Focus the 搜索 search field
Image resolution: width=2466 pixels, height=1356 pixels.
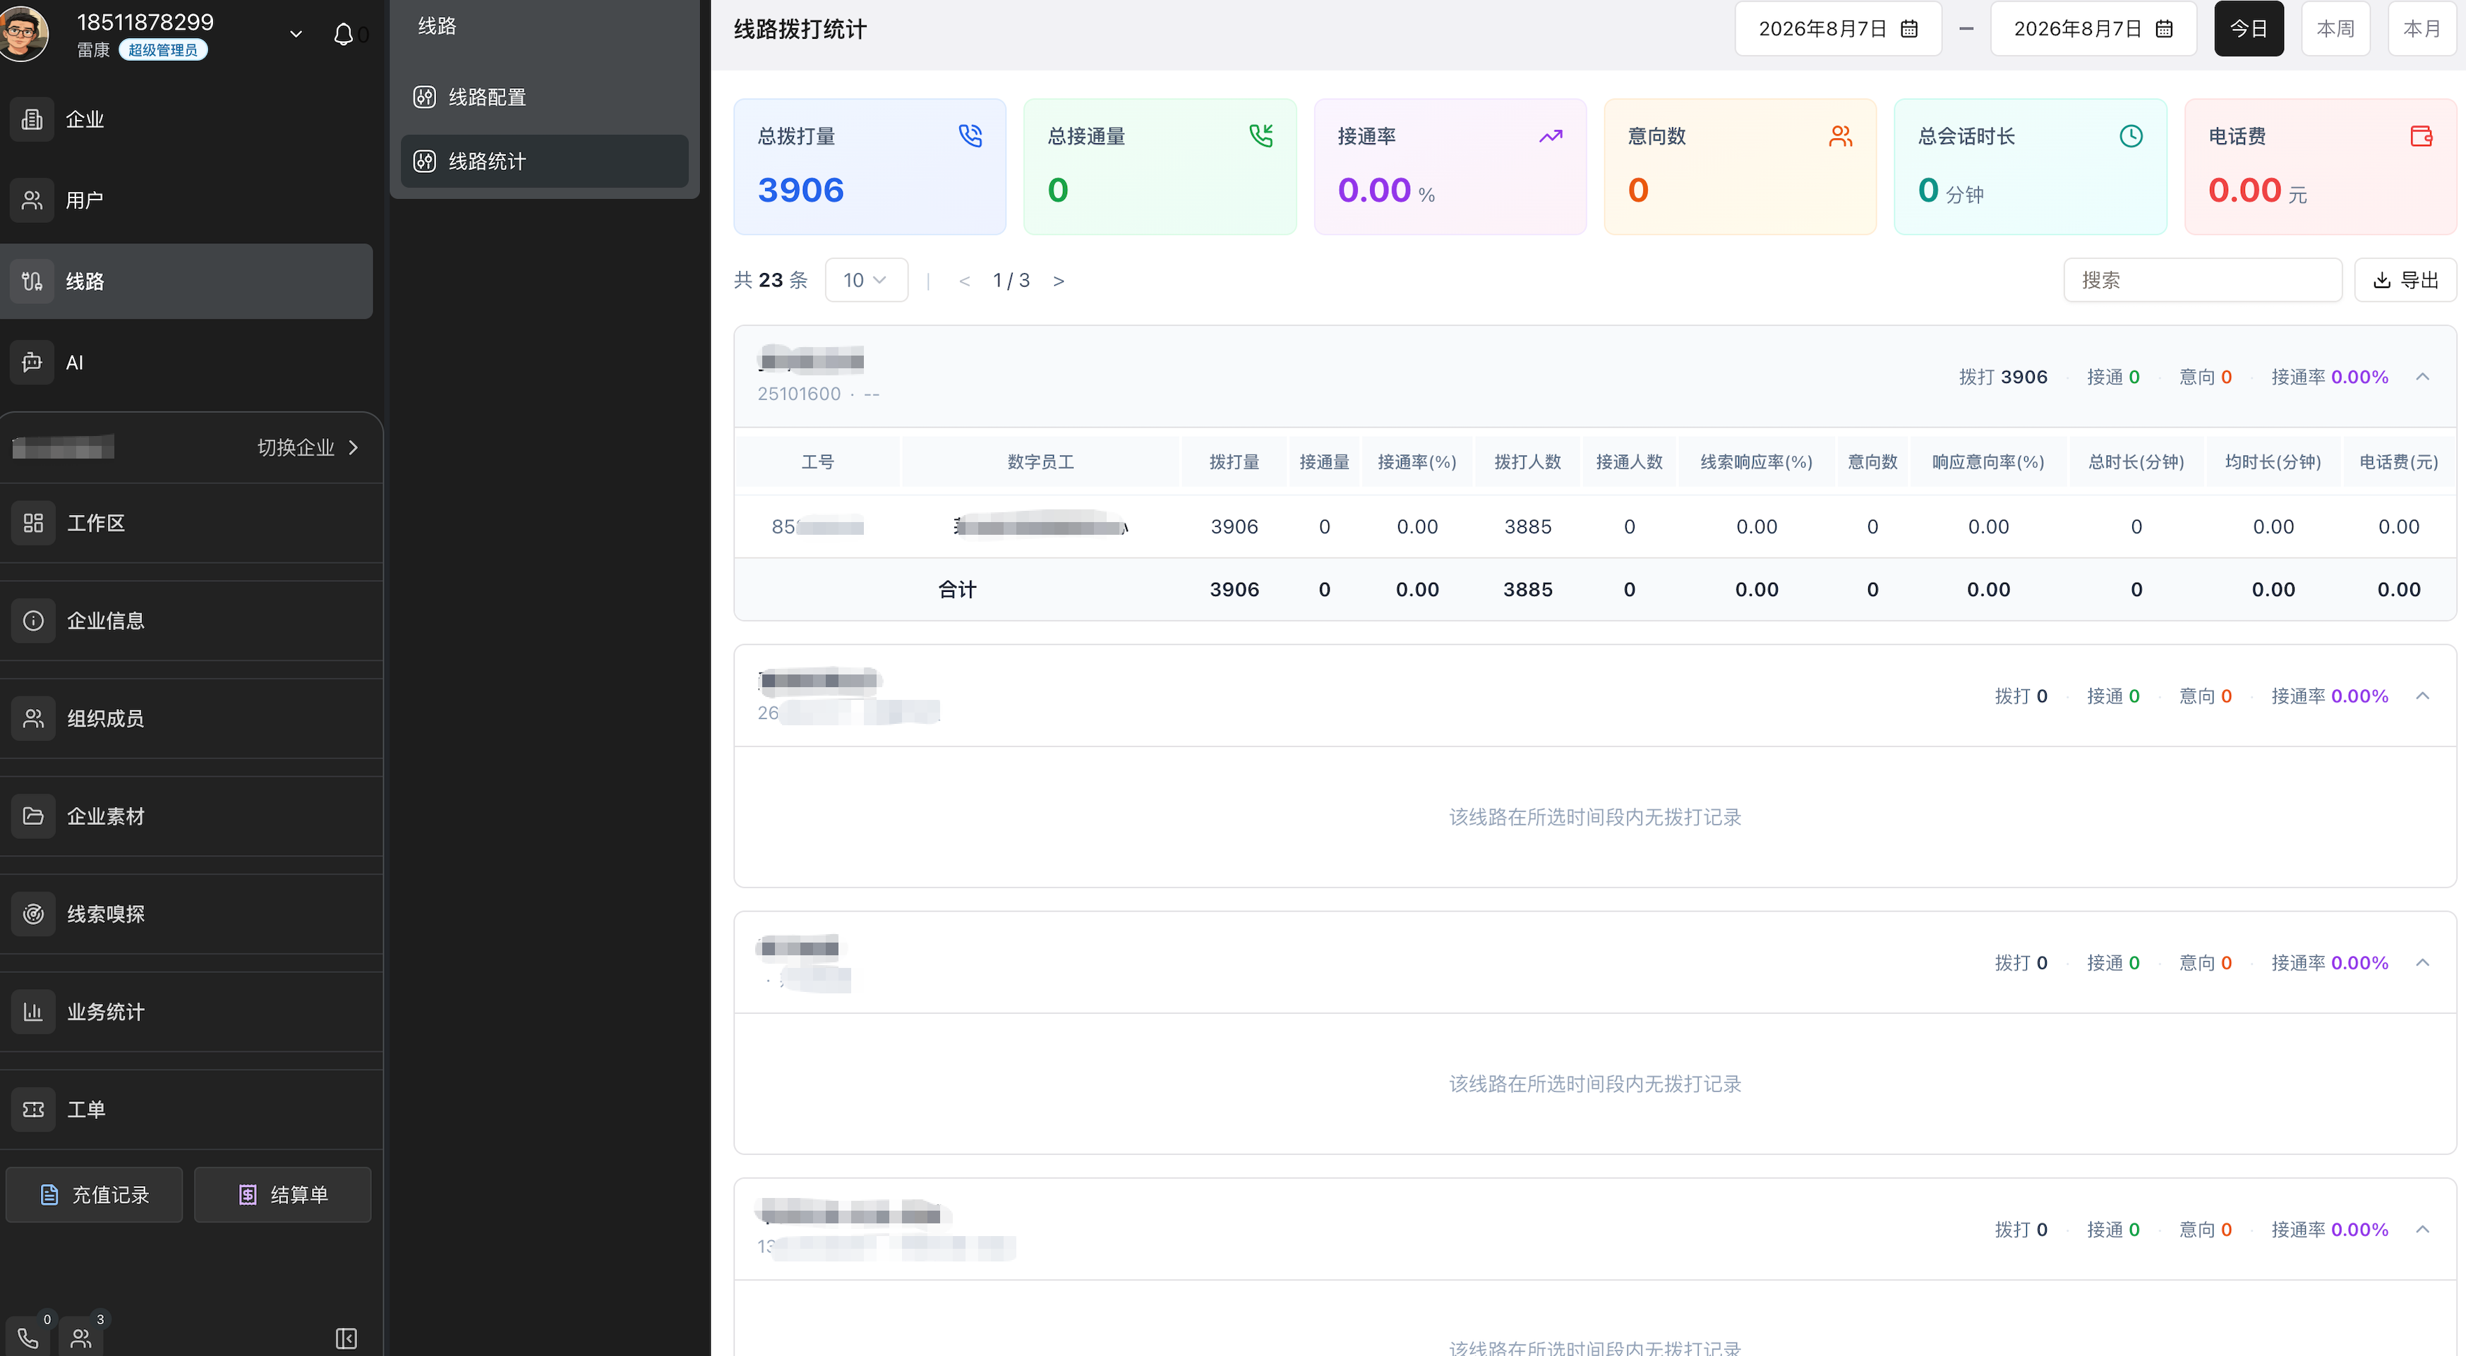point(2202,279)
